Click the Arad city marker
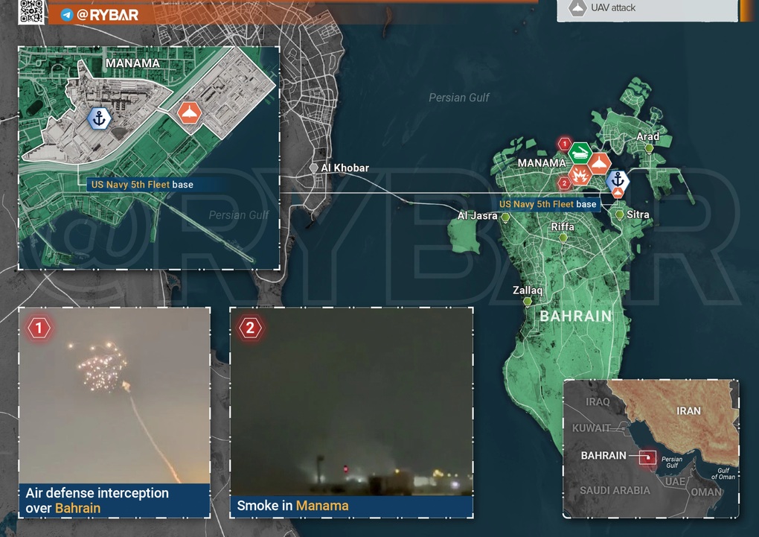Image resolution: width=759 pixels, height=537 pixels. click(x=649, y=148)
